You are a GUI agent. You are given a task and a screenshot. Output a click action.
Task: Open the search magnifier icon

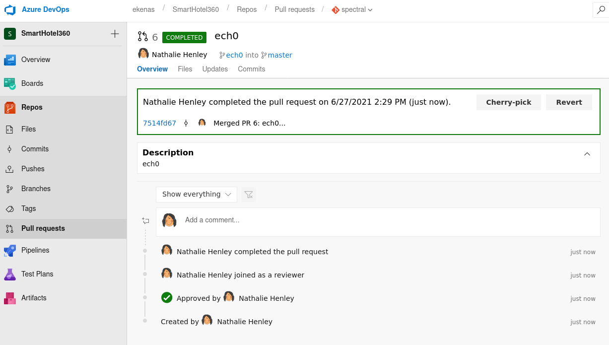tap(601, 9)
